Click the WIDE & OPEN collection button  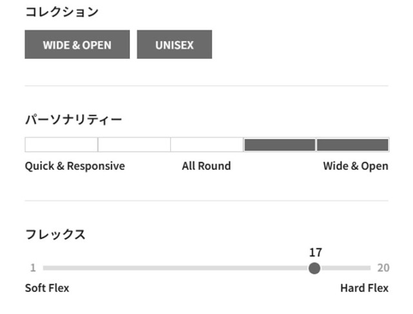point(77,45)
